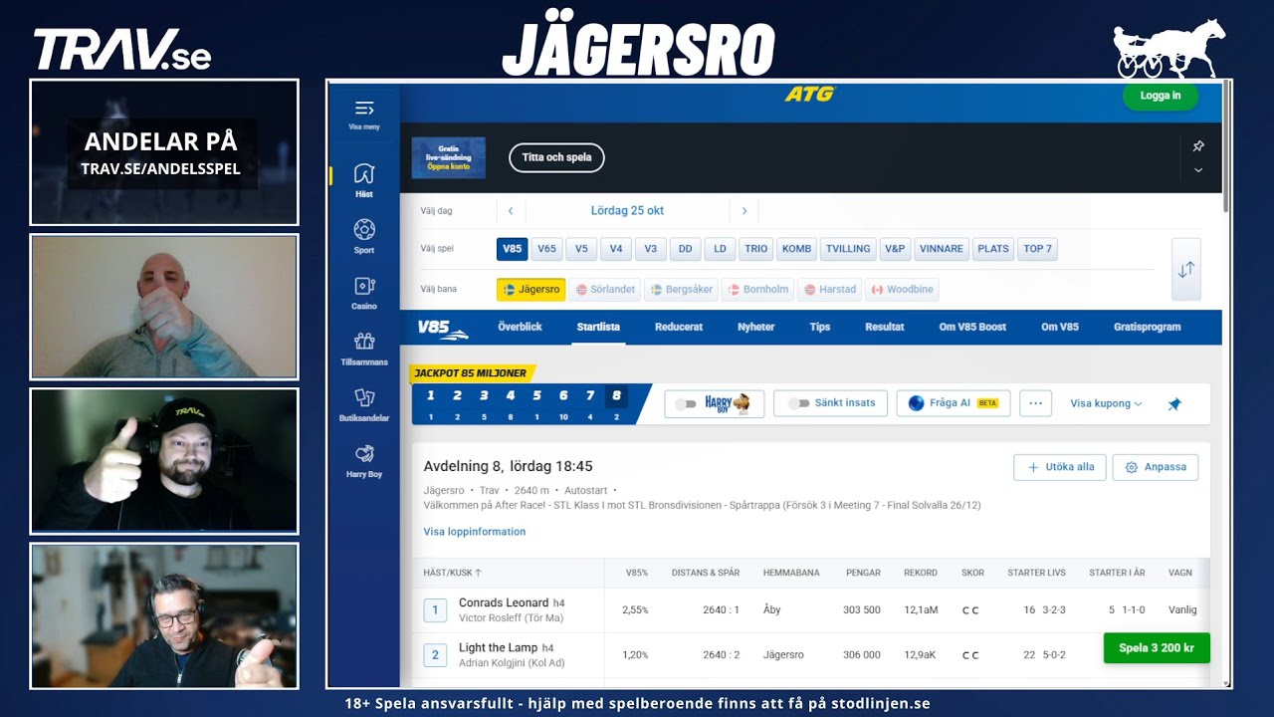Choose the Sörlandet track
1274x717 pixels.
605,290
